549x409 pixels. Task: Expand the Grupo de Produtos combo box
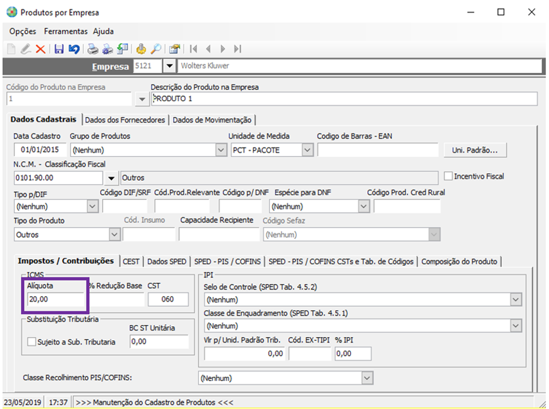click(x=220, y=150)
